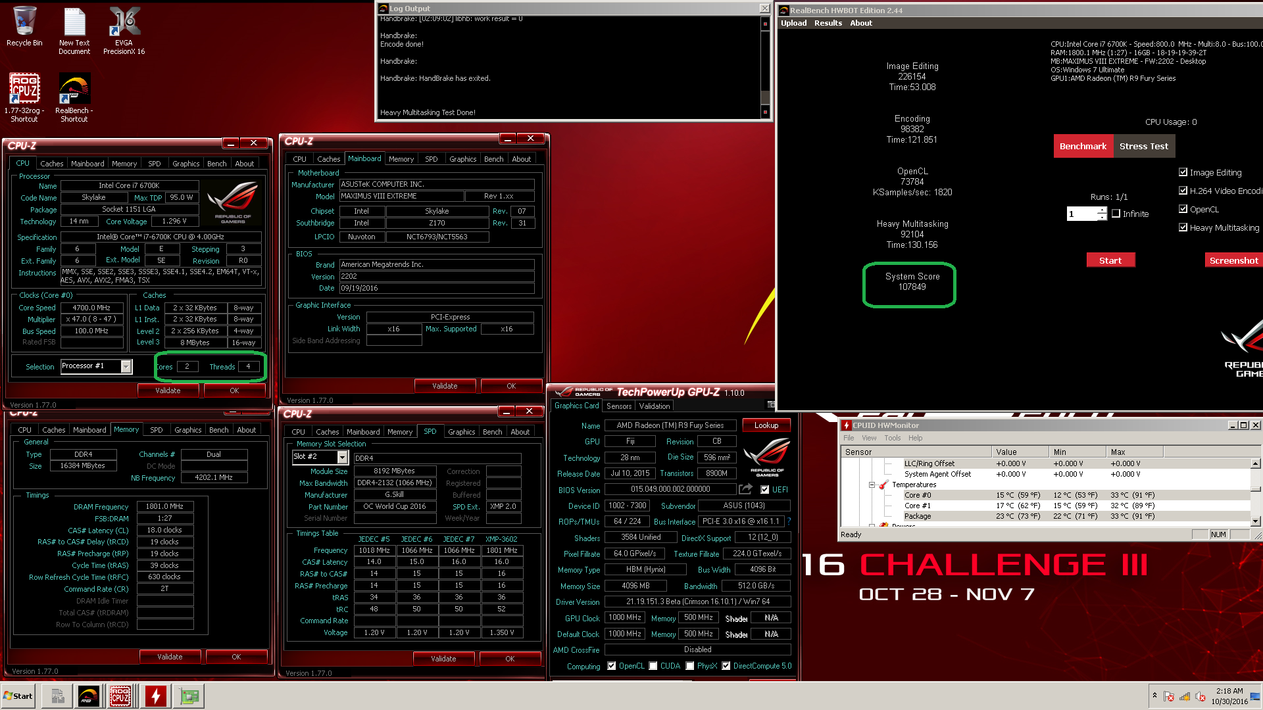Collapse the Temperatures tree node in HWMonitor
Image resolution: width=1263 pixels, height=710 pixels.
click(x=872, y=485)
